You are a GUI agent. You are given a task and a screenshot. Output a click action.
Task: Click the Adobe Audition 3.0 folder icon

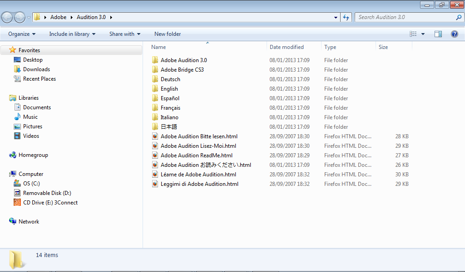point(155,60)
